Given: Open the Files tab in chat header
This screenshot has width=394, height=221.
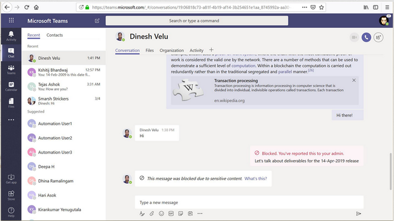Looking at the screenshot, I should 150,50.
